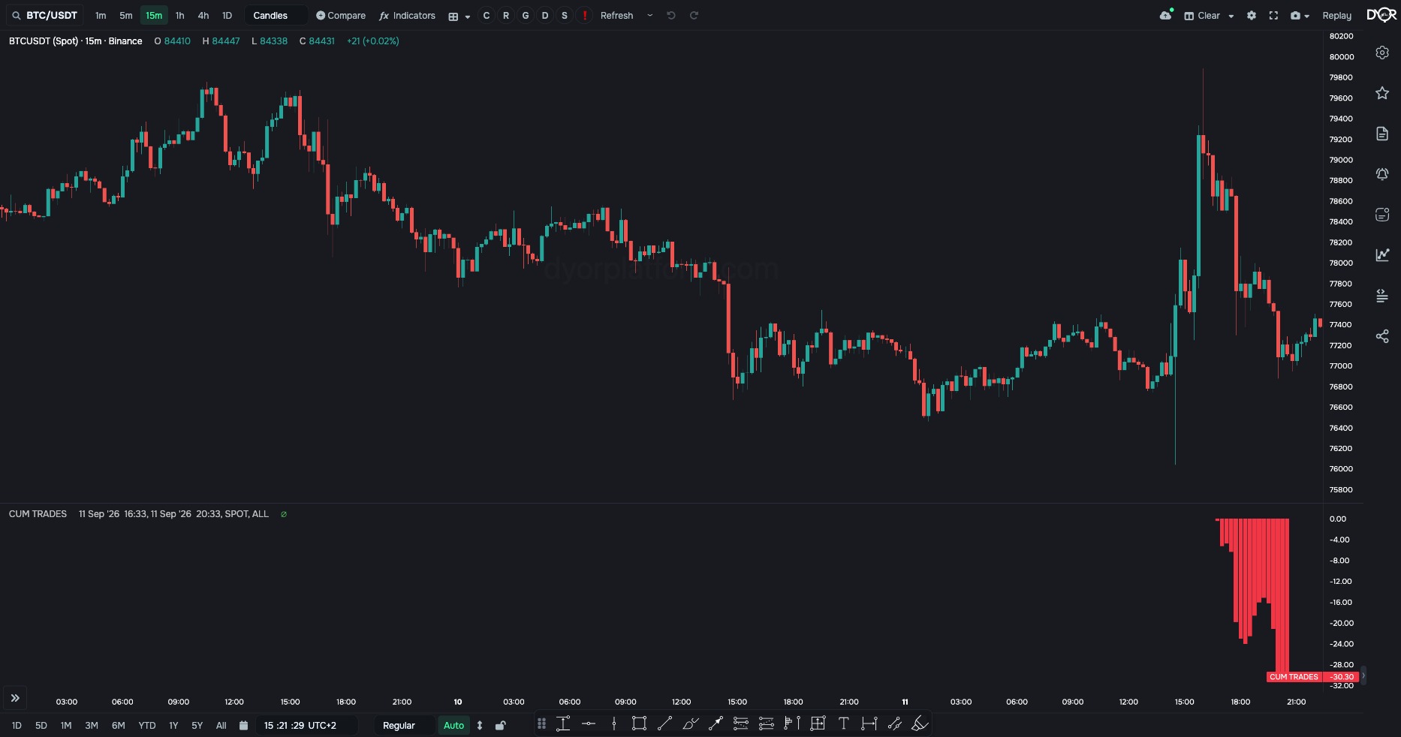Viewport: 1401px width, 737px height.
Task: Select the price range measure tool
Action: [563, 723]
